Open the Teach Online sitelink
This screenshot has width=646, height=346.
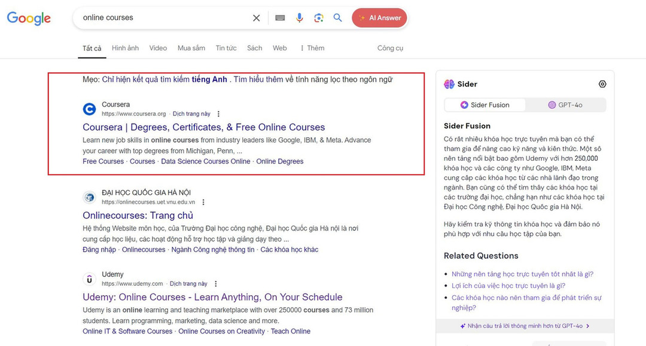click(x=291, y=331)
